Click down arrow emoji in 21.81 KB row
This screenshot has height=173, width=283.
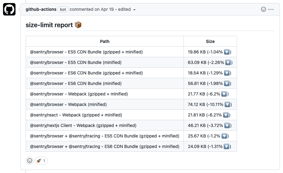pos(226,115)
